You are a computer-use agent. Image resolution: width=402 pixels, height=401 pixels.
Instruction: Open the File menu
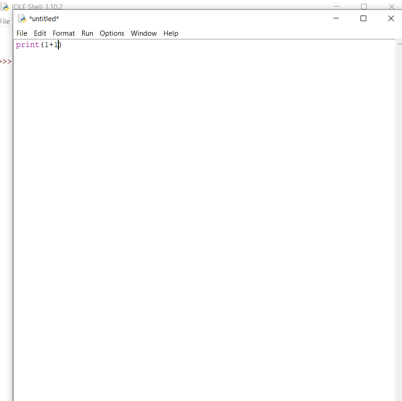click(x=22, y=33)
